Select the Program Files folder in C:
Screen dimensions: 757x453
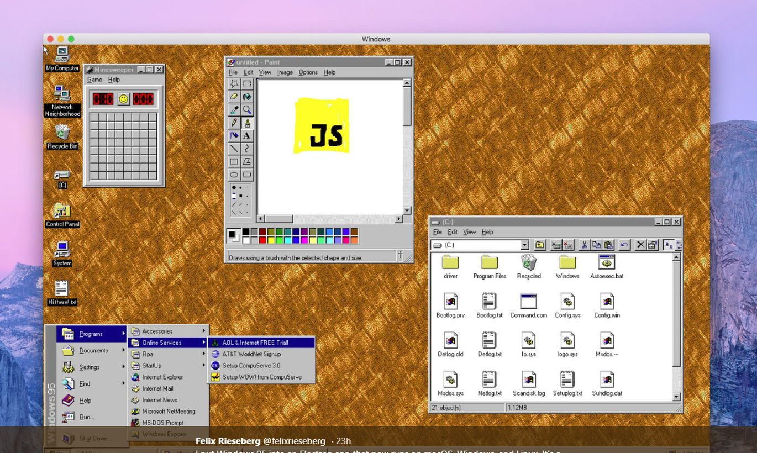[490, 267]
